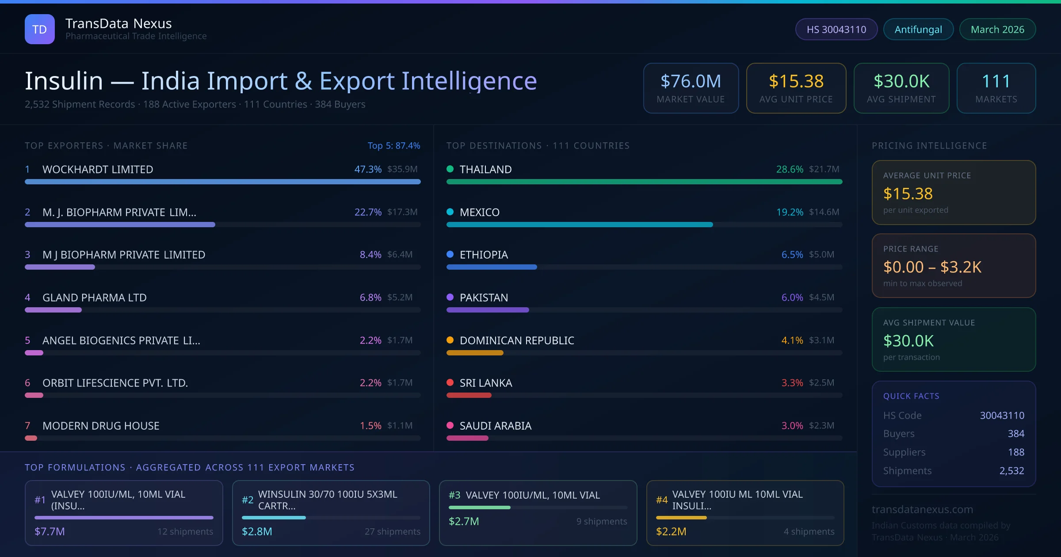Select the Antifungal category pill

pyautogui.click(x=918, y=29)
